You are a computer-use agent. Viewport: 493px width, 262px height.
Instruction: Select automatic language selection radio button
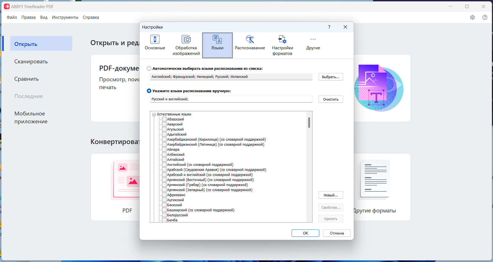point(149,68)
